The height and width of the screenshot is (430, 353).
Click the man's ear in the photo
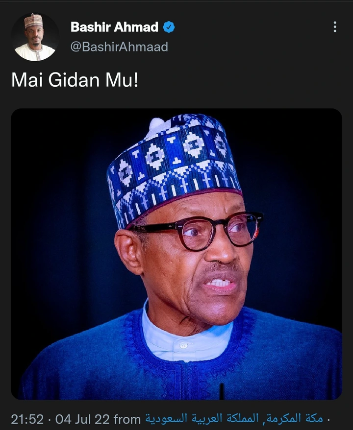(x=129, y=253)
